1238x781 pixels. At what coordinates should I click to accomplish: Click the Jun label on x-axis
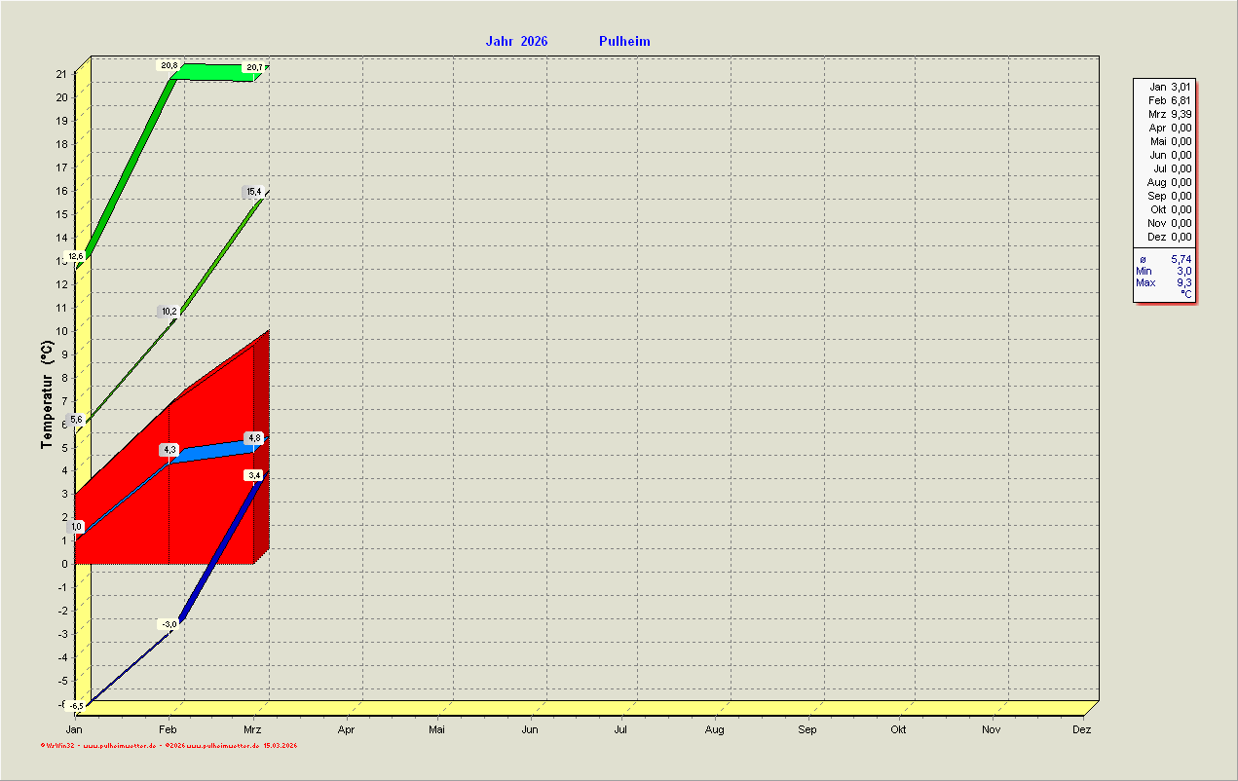click(530, 729)
